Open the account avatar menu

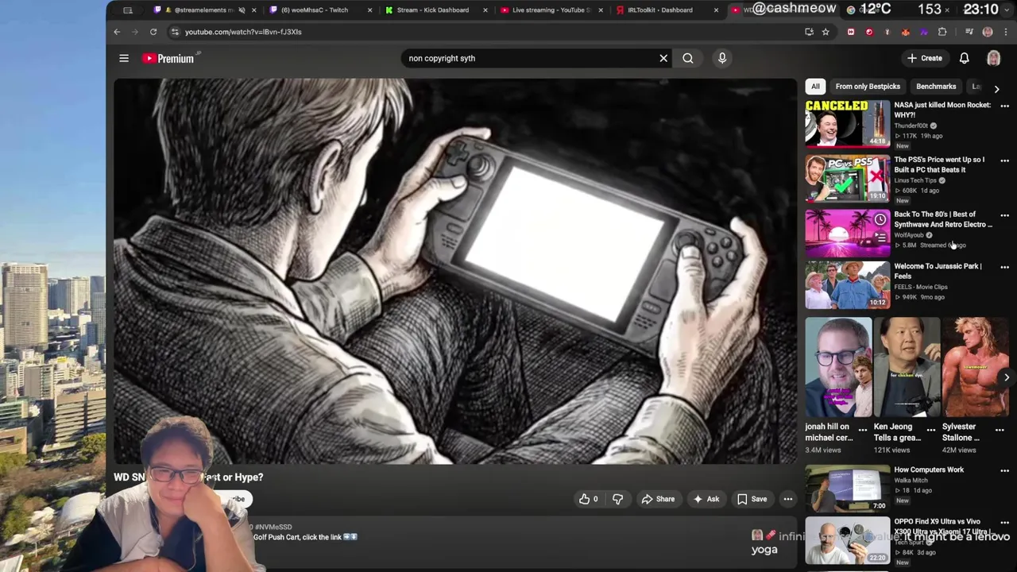click(x=993, y=58)
